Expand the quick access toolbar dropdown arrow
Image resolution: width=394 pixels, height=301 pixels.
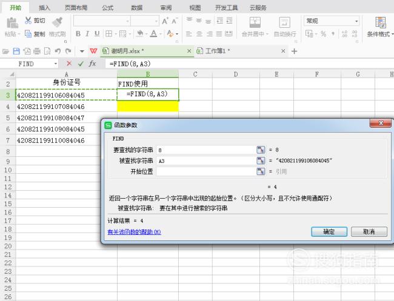[x=82, y=51]
